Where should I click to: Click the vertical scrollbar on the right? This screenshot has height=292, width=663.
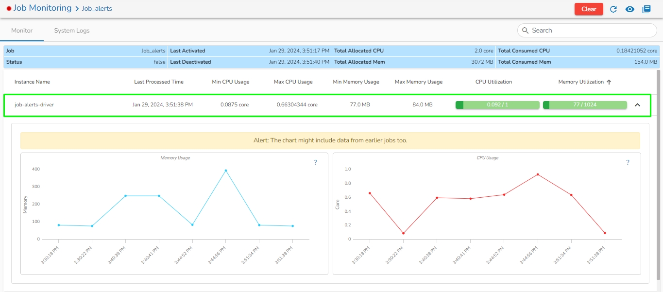coord(659,175)
